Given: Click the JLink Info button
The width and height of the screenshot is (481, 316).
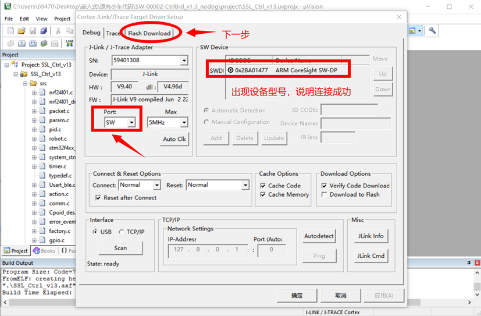Looking at the screenshot, I should [x=370, y=236].
